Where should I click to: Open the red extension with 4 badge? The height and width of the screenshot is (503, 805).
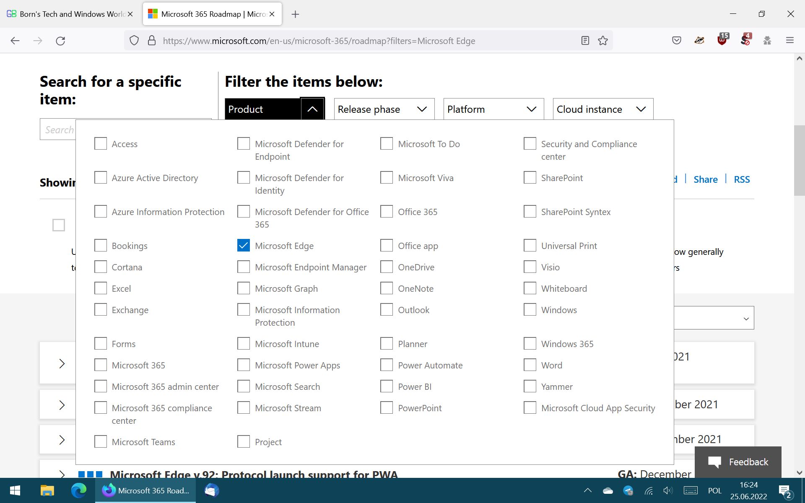pos(745,40)
